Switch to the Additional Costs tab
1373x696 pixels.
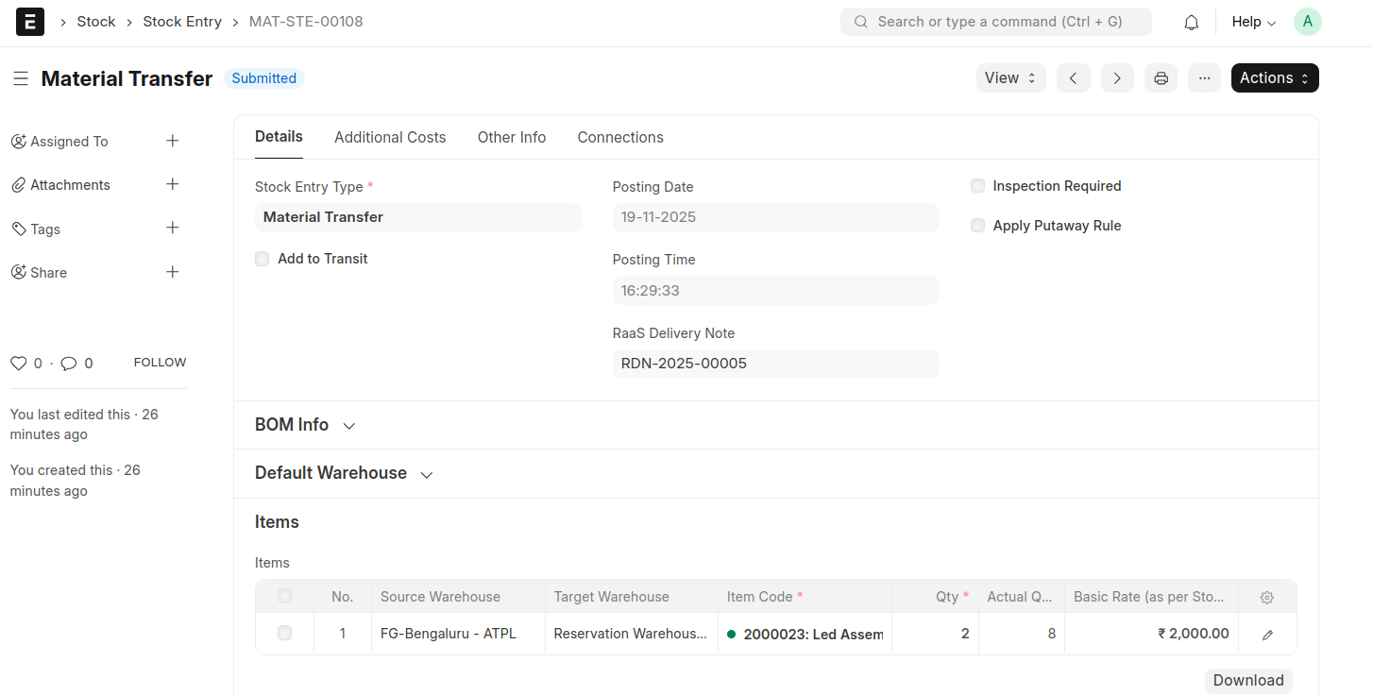pos(389,137)
